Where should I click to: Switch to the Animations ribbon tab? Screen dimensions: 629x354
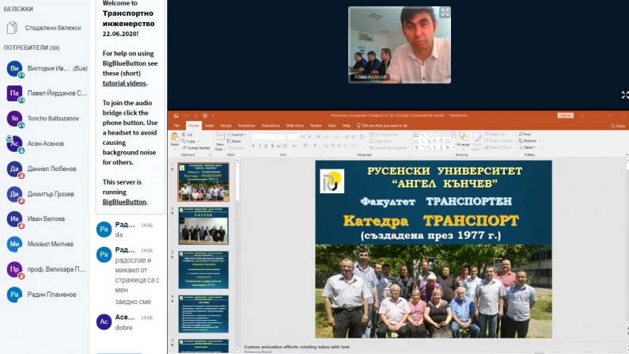coord(271,126)
